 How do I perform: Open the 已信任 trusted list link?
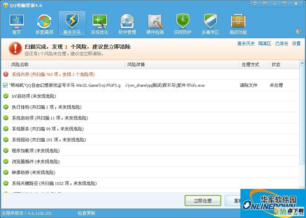click(x=282, y=44)
